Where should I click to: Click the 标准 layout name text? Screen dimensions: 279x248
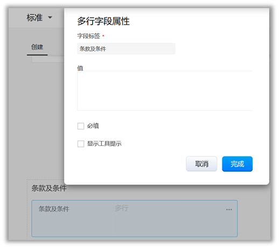point(34,18)
